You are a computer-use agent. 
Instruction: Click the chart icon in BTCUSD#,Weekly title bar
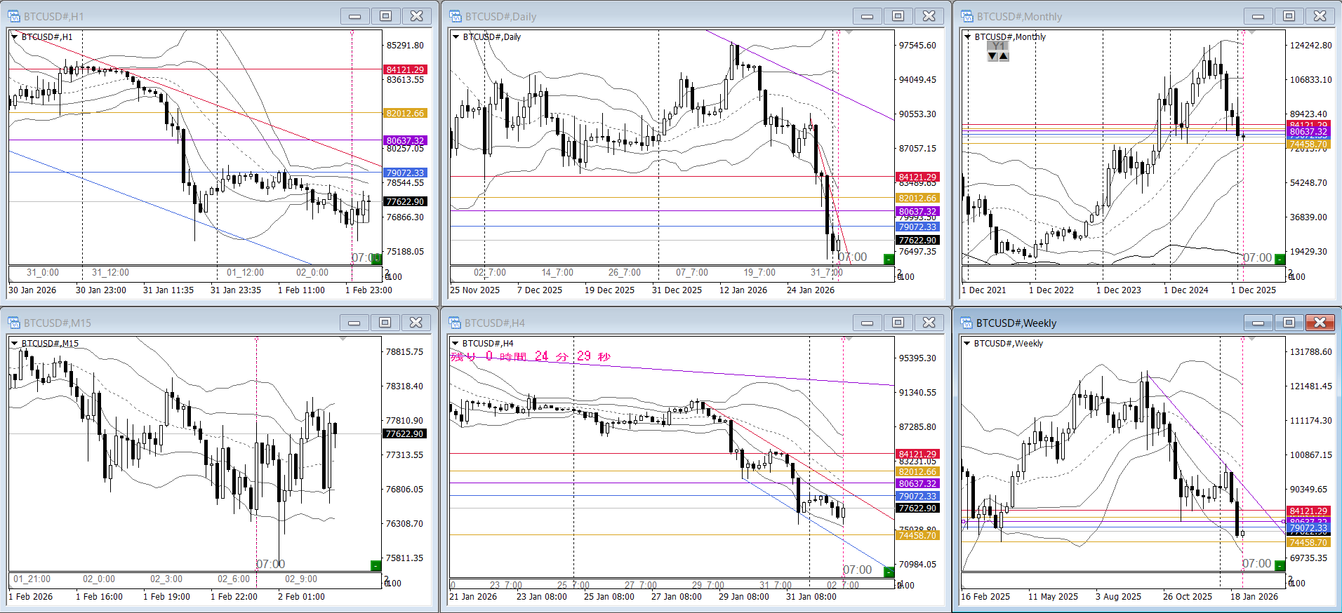pos(967,323)
